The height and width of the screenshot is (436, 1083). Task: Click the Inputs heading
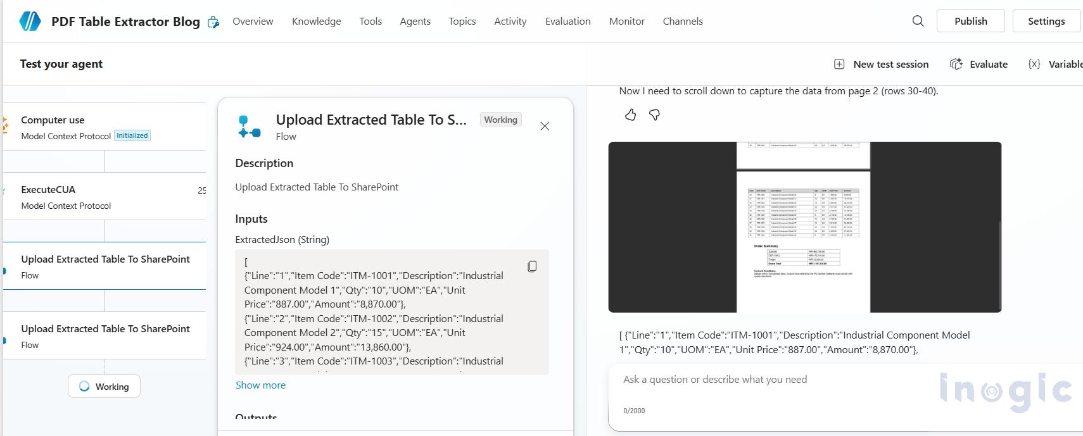pyautogui.click(x=251, y=219)
